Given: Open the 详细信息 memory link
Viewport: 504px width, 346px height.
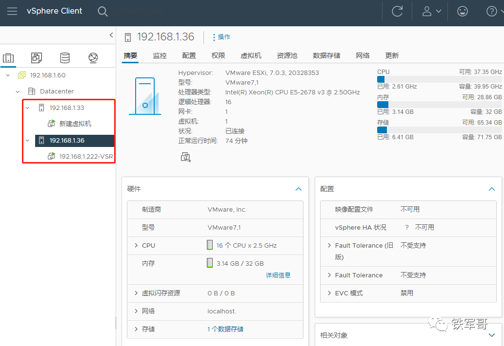Looking at the screenshot, I should 279,275.
